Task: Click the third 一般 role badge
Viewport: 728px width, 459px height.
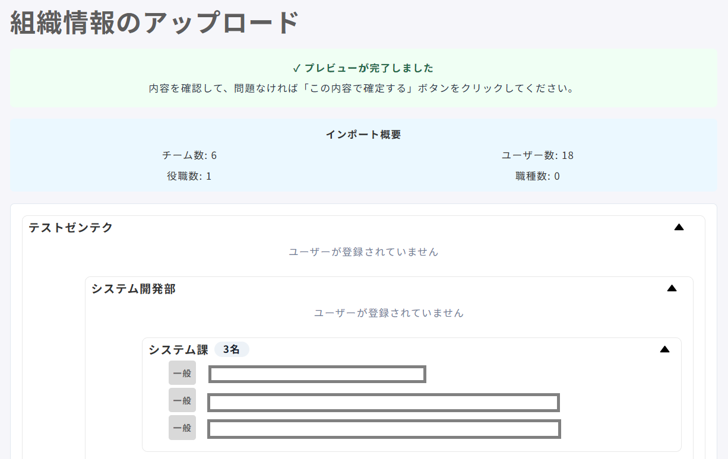Action: coord(182,428)
